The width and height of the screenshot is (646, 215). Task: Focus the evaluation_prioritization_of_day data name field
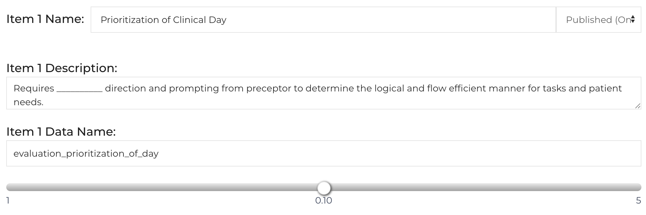coord(323,153)
